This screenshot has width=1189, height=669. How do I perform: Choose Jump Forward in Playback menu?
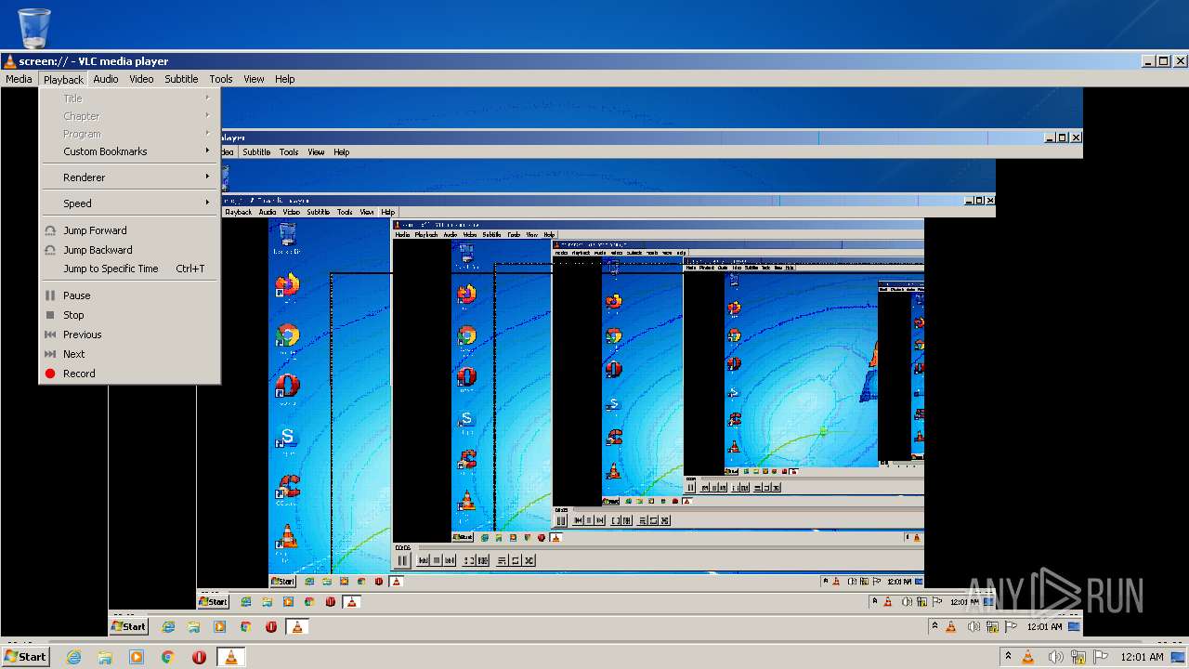tap(129, 230)
